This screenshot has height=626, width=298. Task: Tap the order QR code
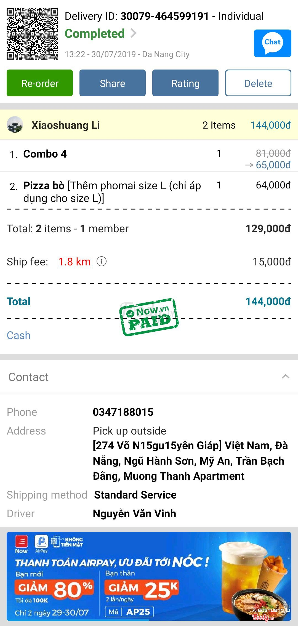point(32,34)
